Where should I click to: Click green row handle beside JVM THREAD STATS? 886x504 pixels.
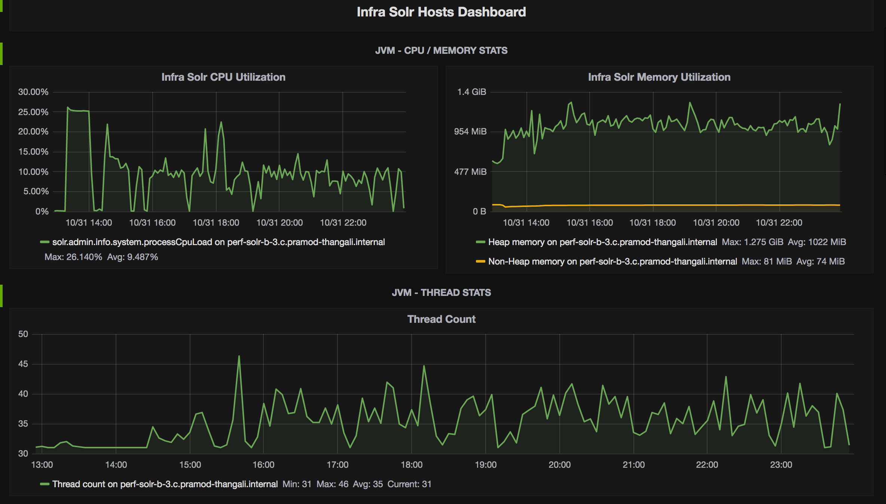click(x=1, y=296)
